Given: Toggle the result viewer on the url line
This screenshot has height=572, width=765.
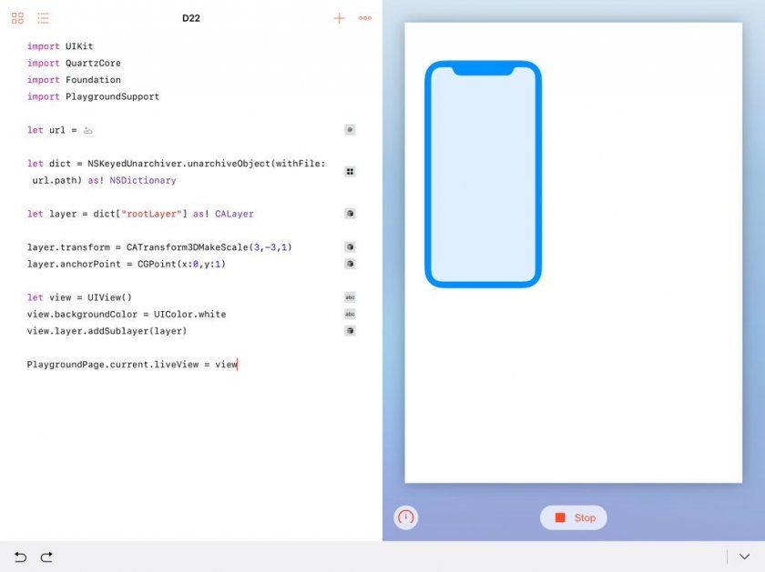Looking at the screenshot, I should click(350, 129).
